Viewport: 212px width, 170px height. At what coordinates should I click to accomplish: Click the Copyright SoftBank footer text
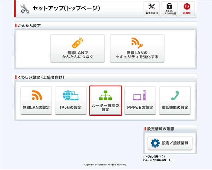pos(105,165)
